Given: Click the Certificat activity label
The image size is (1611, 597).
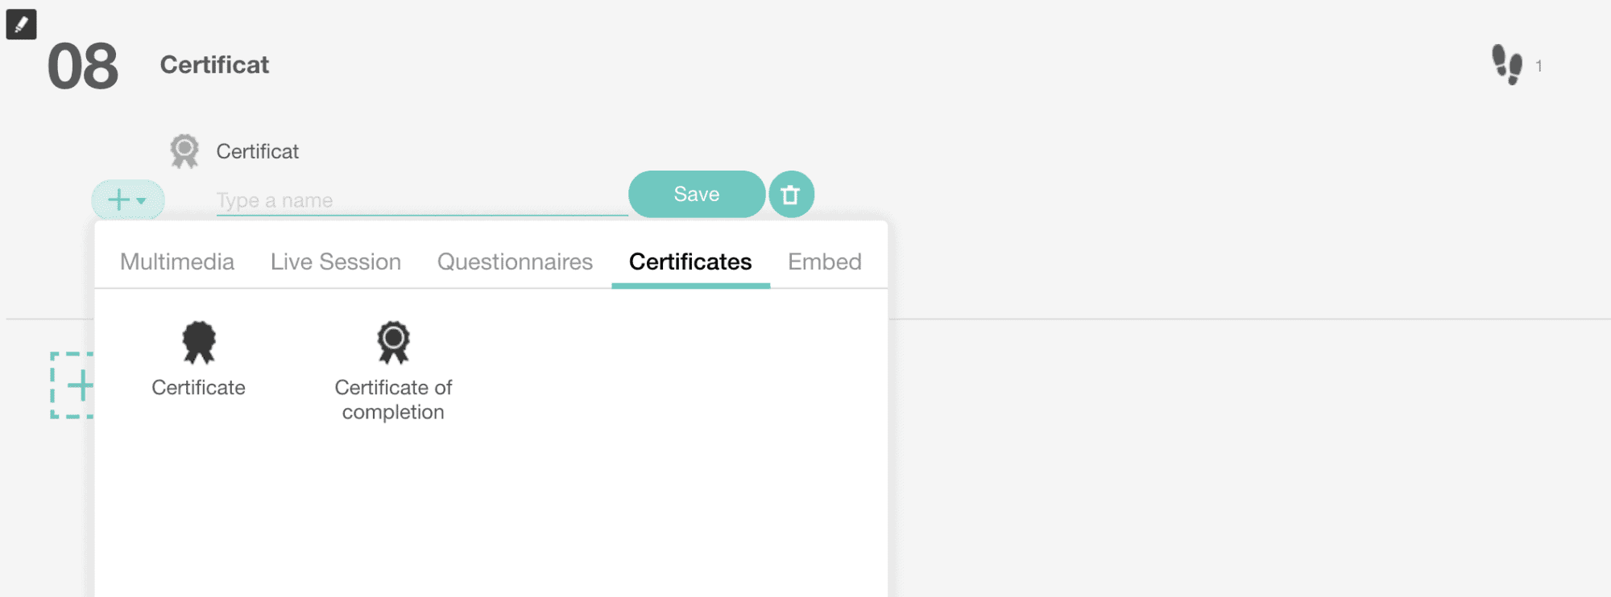Looking at the screenshot, I should [x=258, y=151].
